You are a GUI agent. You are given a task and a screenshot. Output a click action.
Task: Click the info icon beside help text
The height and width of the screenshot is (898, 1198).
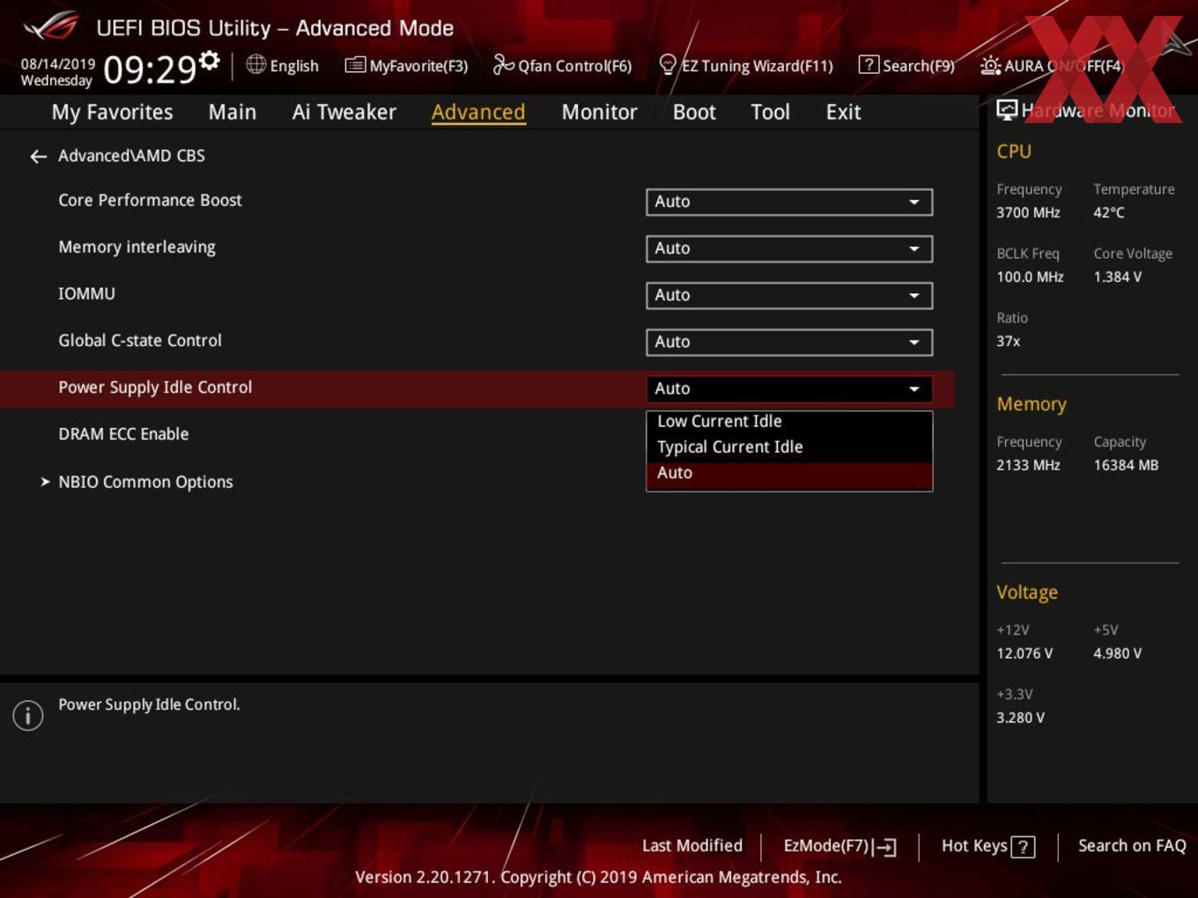28,715
